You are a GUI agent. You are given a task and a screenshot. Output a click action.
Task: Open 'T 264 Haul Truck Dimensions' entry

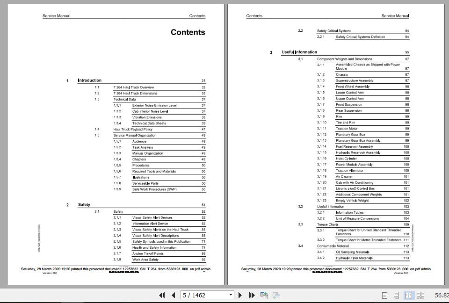(136, 94)
